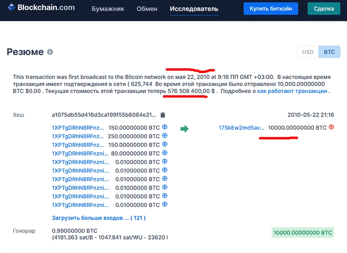Click the timestamp 2010-05-22 21:16
The image size is (347, 253).
point(311,115)
